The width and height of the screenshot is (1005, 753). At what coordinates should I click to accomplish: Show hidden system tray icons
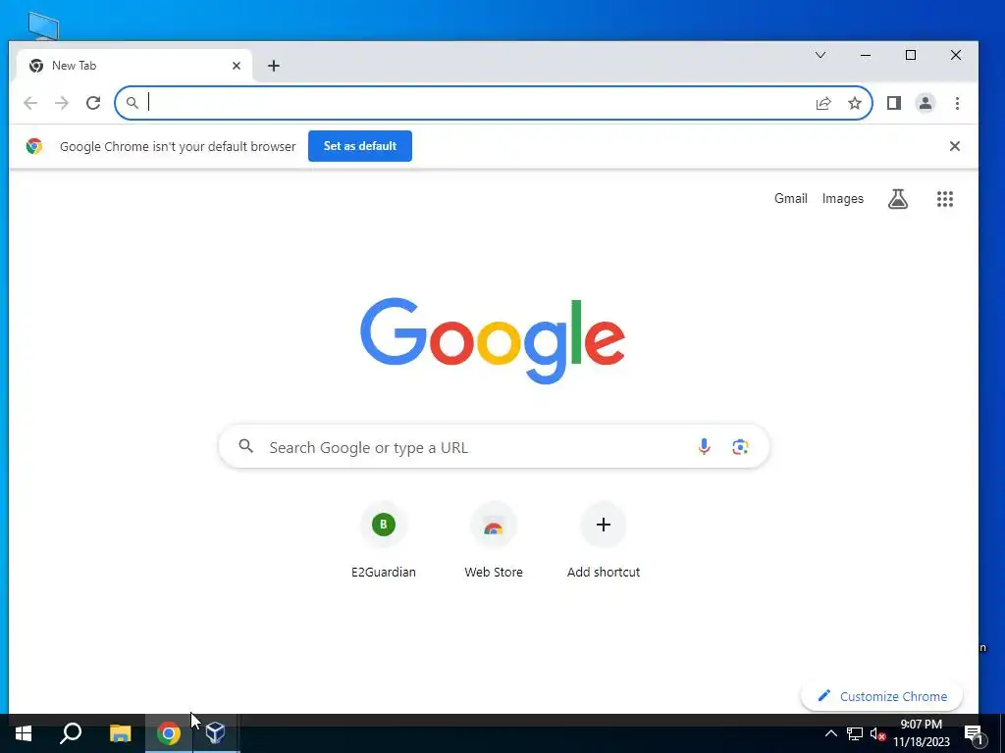[x=830, y=733]
